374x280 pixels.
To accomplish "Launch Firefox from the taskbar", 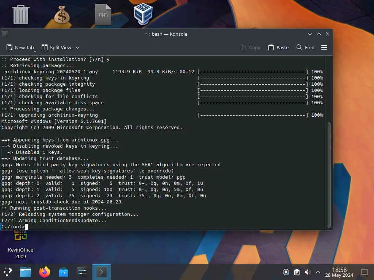I will click(x=45, y=272).
